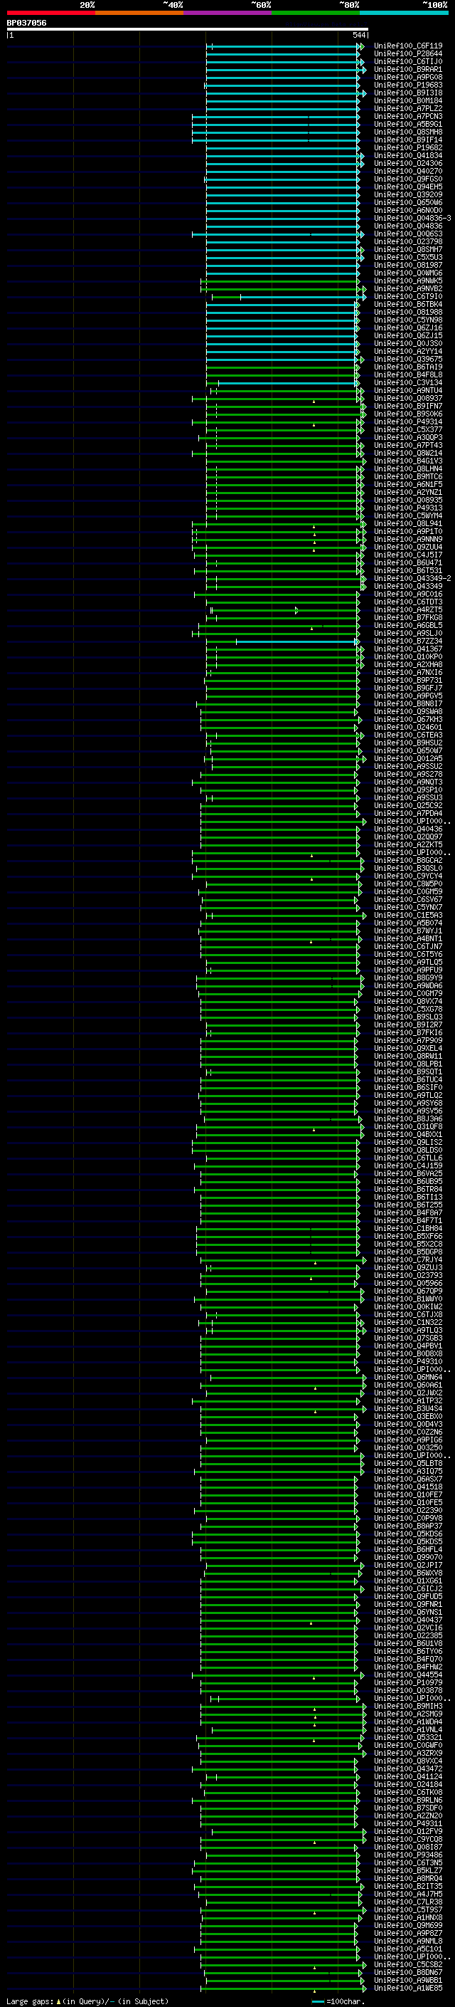Screen dimensions: 455x2007
Task: Select the hit label UniRef100_Q9FGS0
Action: click(407, 179)
